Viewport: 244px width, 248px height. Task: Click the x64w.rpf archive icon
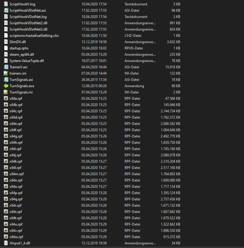(x=6, y=237)
